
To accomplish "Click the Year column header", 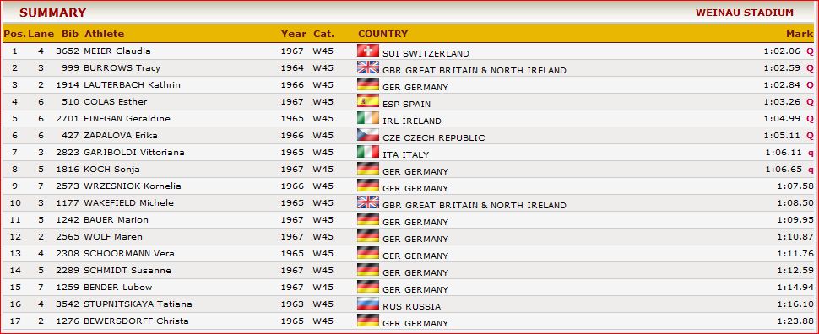I will (294, 34).
